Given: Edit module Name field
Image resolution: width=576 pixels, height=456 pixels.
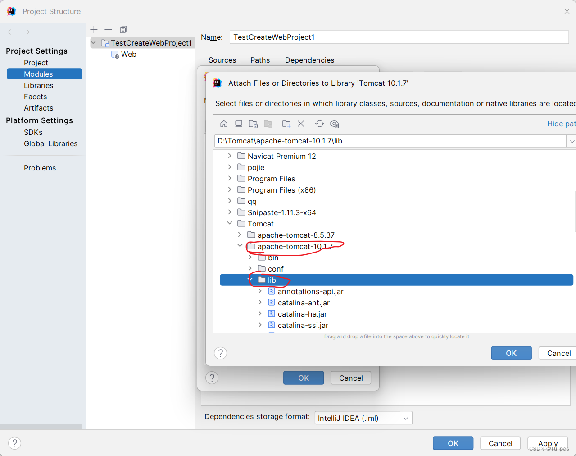Looking at the screenshot, I should point(399,37).
